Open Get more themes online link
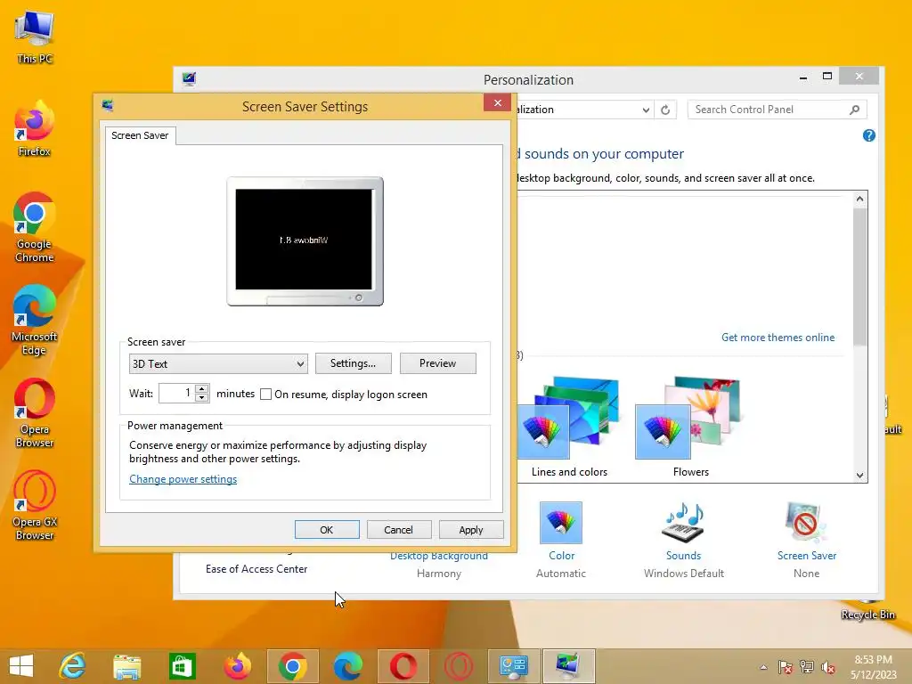This screenshot has width=912, height=684. [x=778, y=338]
